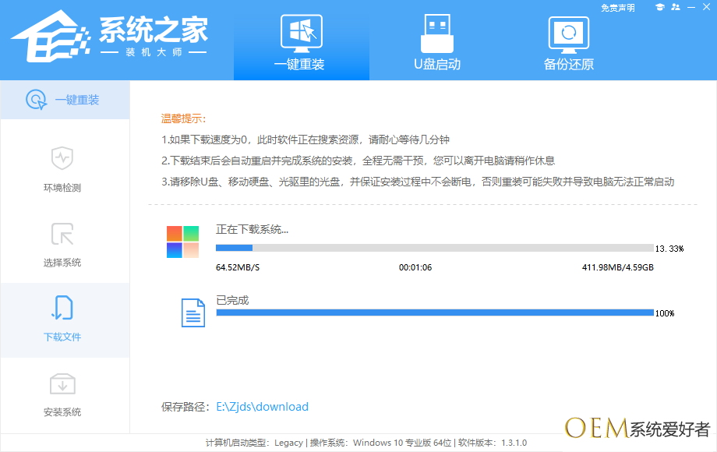The image size is (717, 452).
Task: Click the document icon beside 已完成
Action: coord(192,313)
